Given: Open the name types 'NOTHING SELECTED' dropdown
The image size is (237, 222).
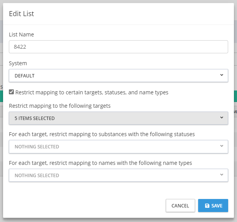Looking at the screenshot, I should point(115,175).
